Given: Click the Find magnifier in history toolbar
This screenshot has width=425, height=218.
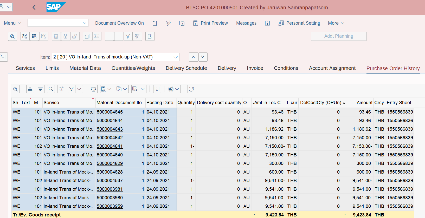Looking at the screenshot, I should 51,89.
